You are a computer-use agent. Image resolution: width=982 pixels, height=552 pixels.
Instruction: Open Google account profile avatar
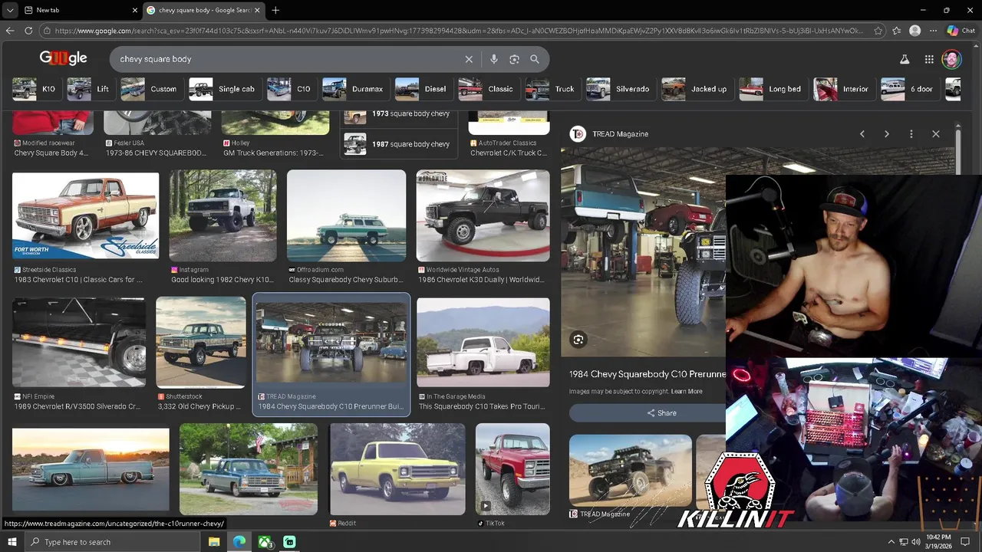(951, 59)
